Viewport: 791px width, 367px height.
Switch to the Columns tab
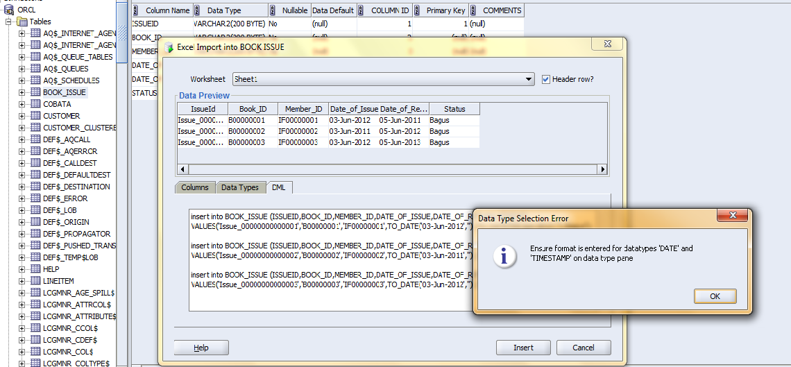pos(194,187)
